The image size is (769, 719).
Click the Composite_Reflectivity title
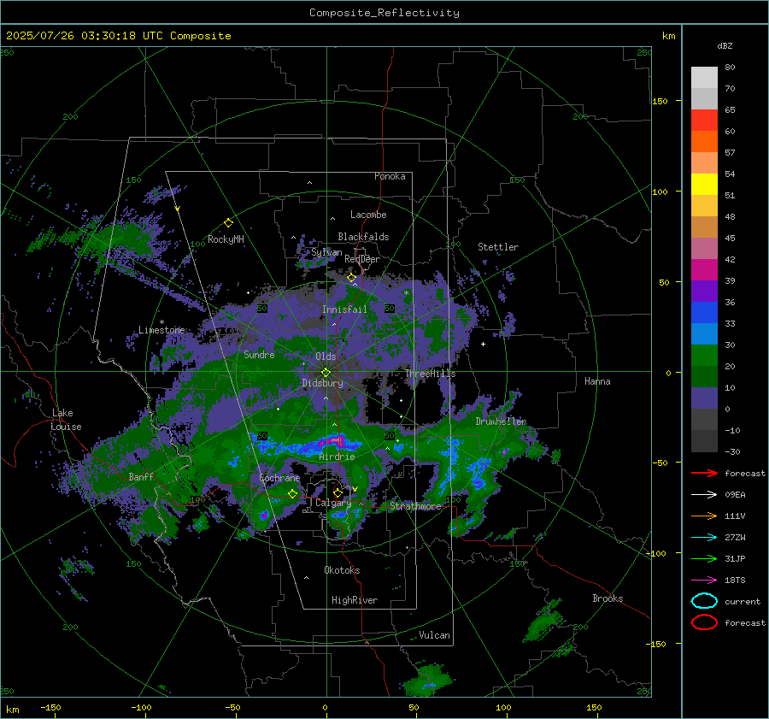pos(384,13)
